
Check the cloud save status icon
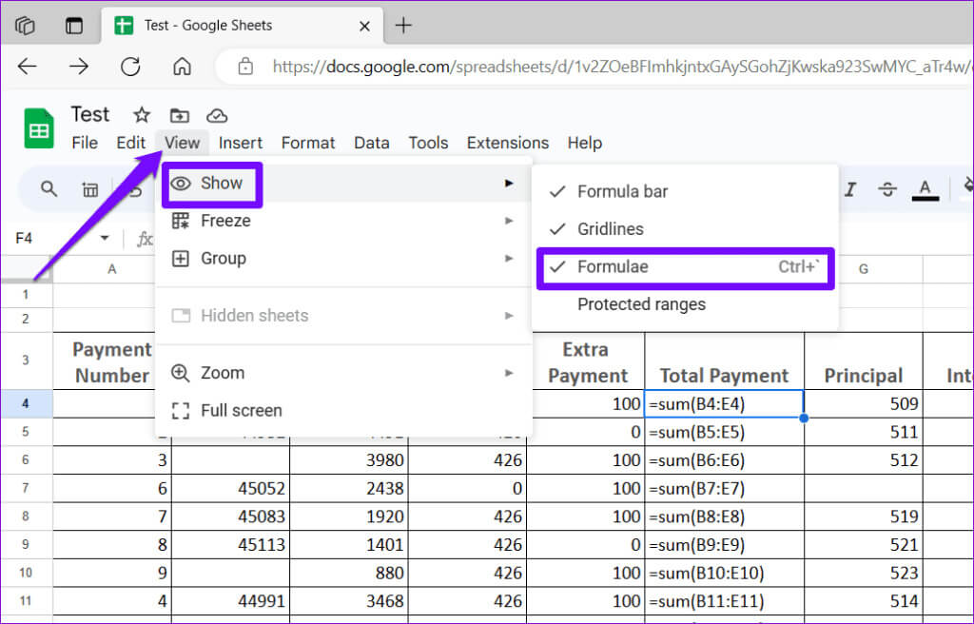[217, 115]
